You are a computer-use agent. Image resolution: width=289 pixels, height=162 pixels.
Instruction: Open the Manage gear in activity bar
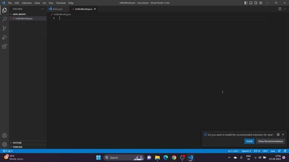(5, 144)
